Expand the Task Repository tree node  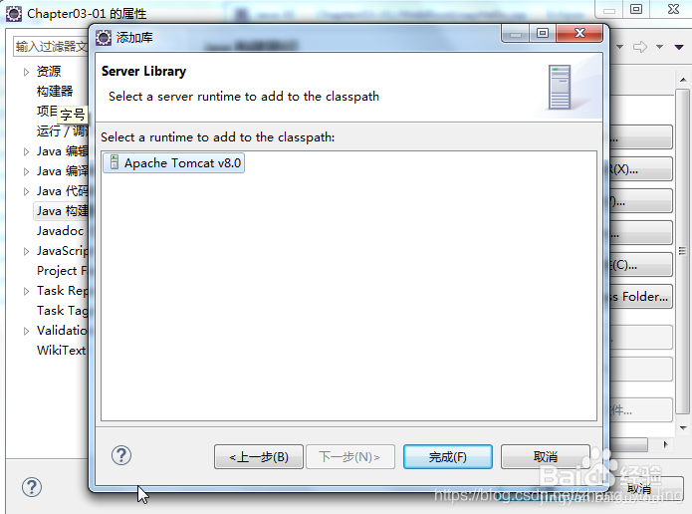click(26, 291)
